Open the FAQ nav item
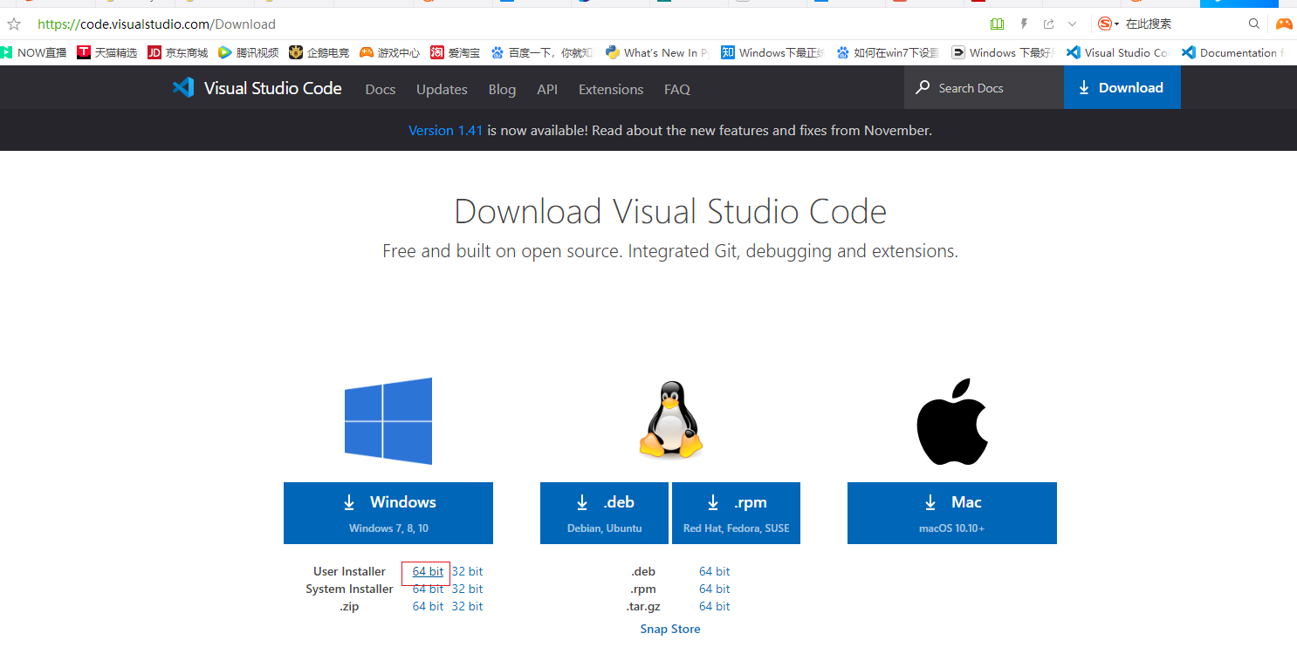 [677, 89]
